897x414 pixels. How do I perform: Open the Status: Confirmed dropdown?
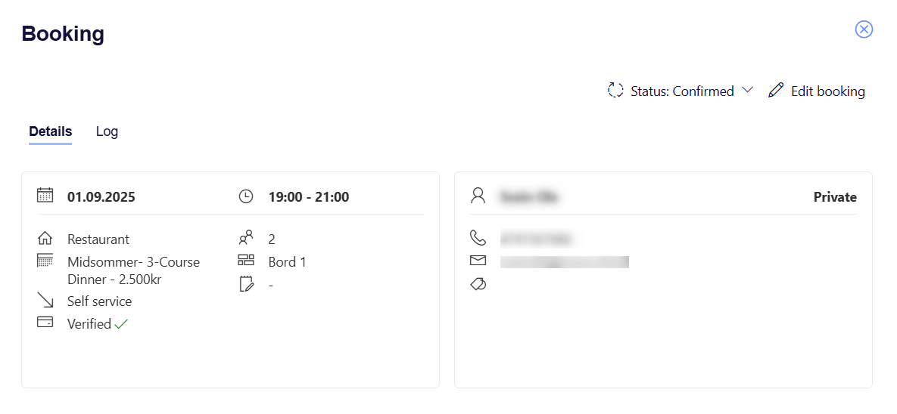681,91
